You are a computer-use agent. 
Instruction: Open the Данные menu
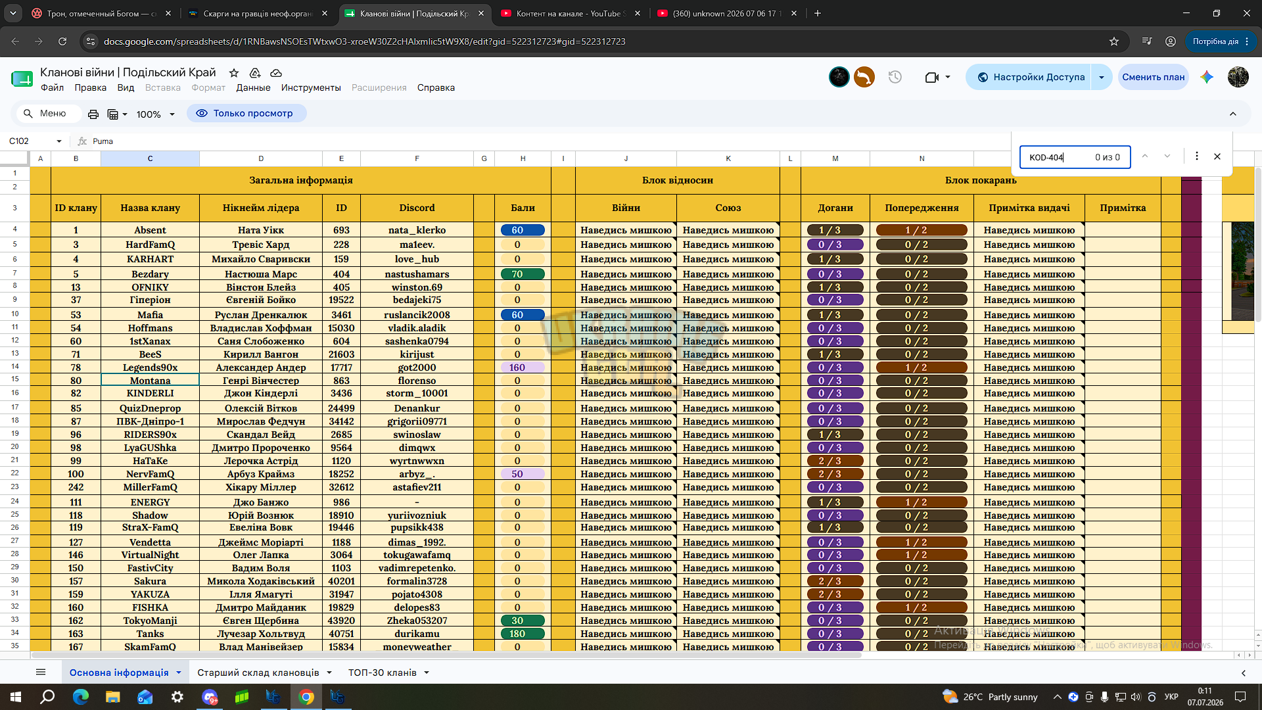click(x=253, y=87)
